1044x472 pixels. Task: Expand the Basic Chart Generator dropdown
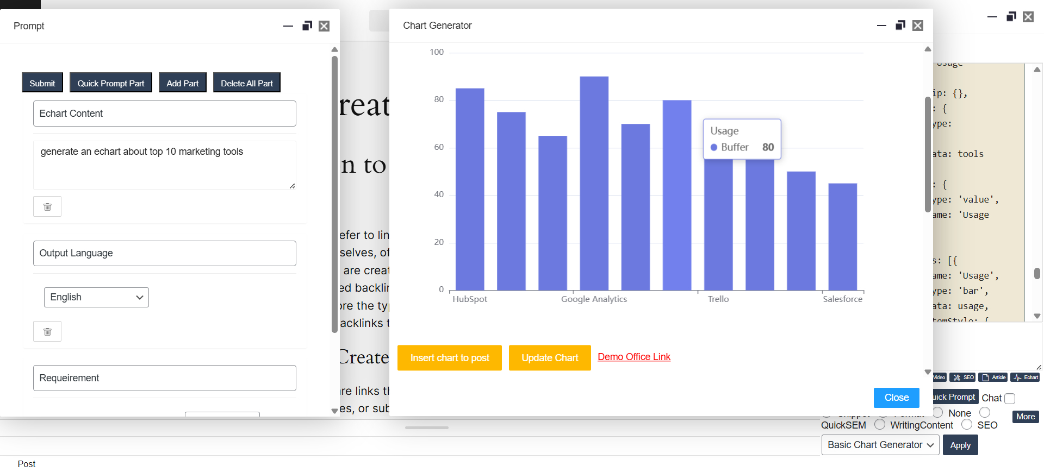click(880, 445)
